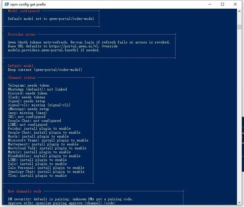Image resolution: width=244 pixels, height=207 pixels.
Task: Click the scrollbar up arrow
Action: pyautogui.click(x=239, y=11)
